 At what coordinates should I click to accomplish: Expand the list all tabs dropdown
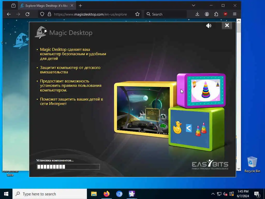pos(194,6)
